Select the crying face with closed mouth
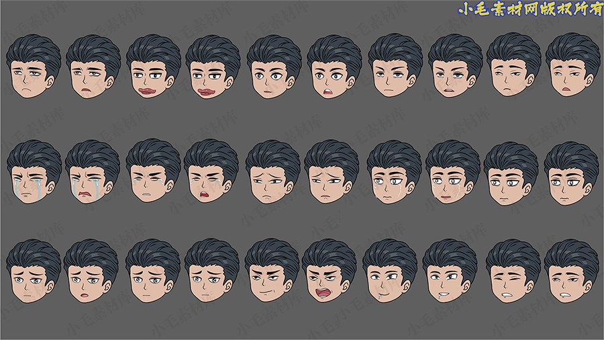The width and height of the screenshot is (604, 340). (x=34, y=173)
